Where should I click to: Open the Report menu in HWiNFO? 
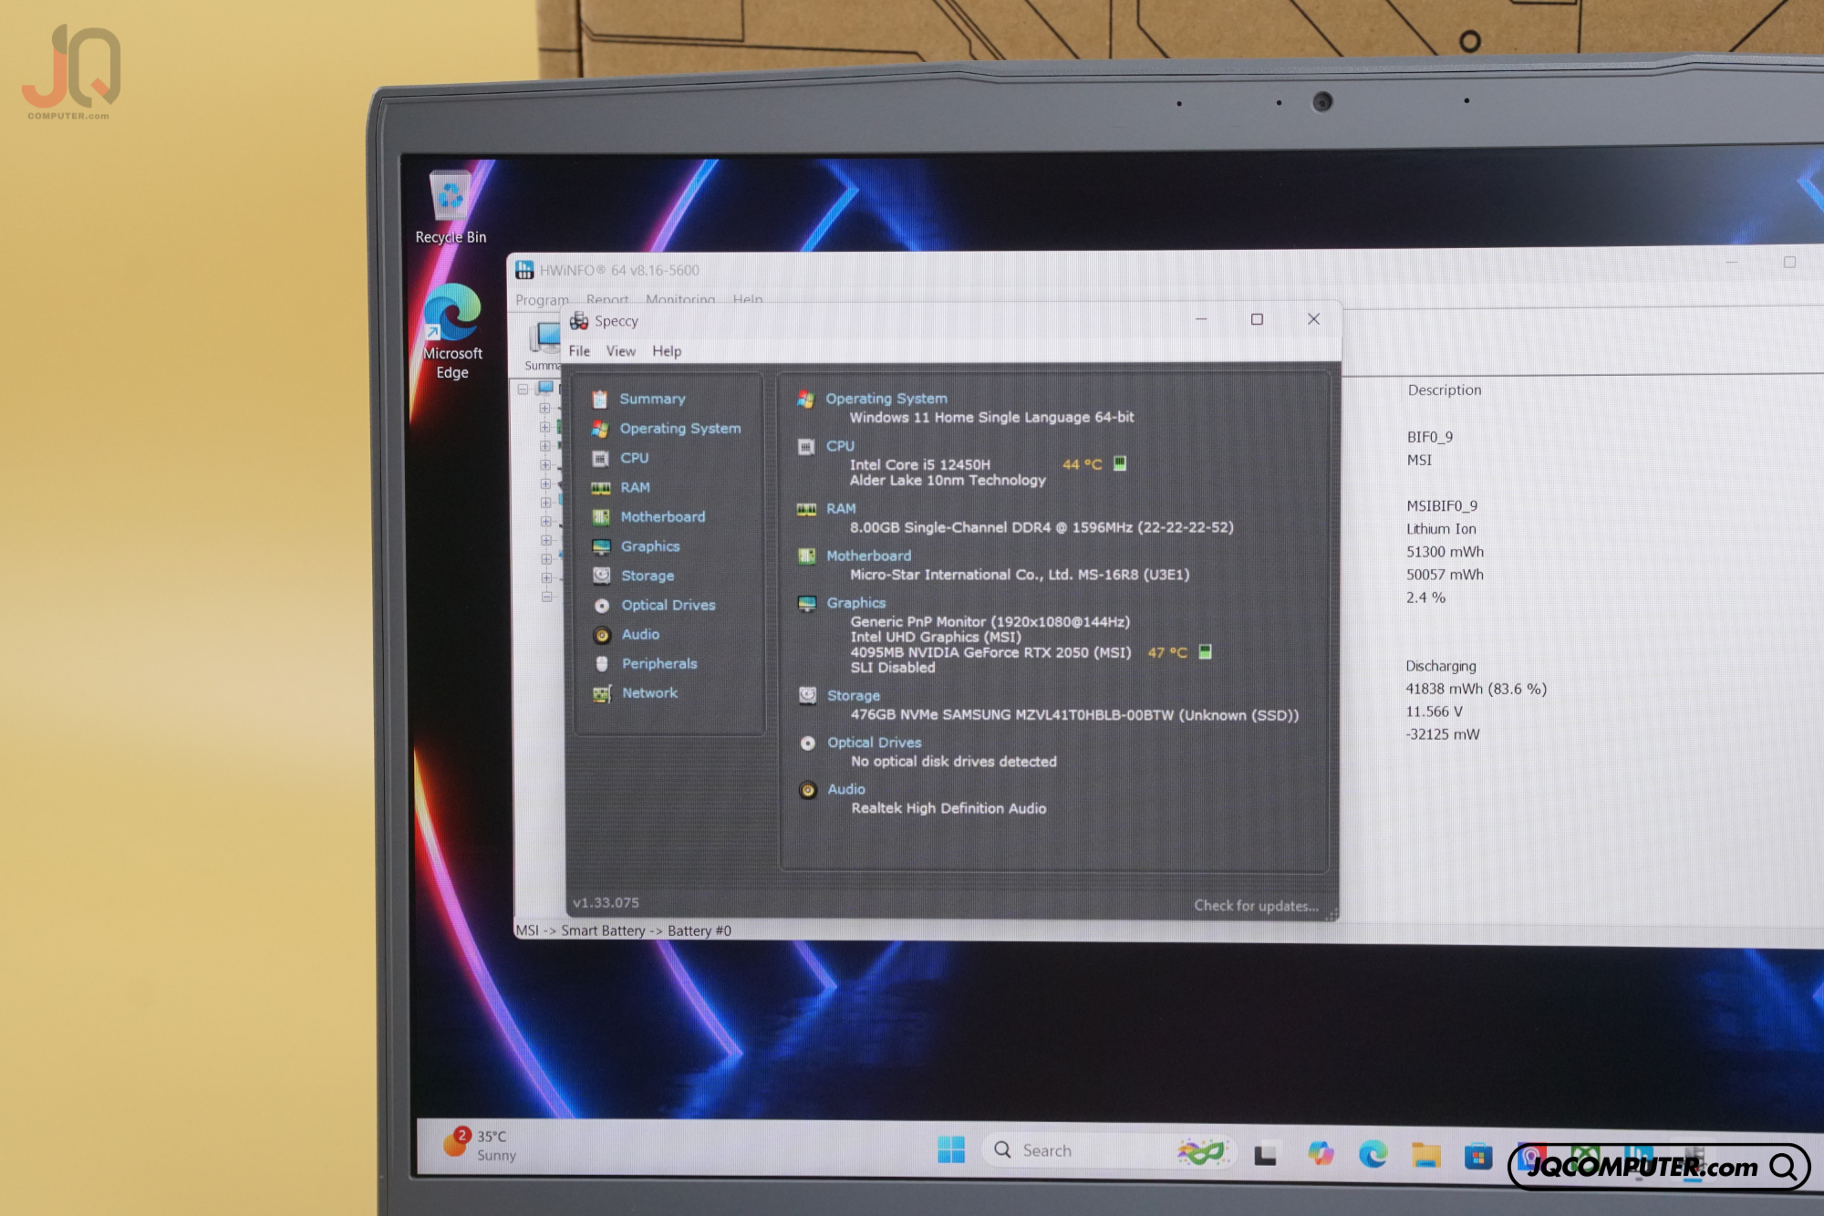607,299
